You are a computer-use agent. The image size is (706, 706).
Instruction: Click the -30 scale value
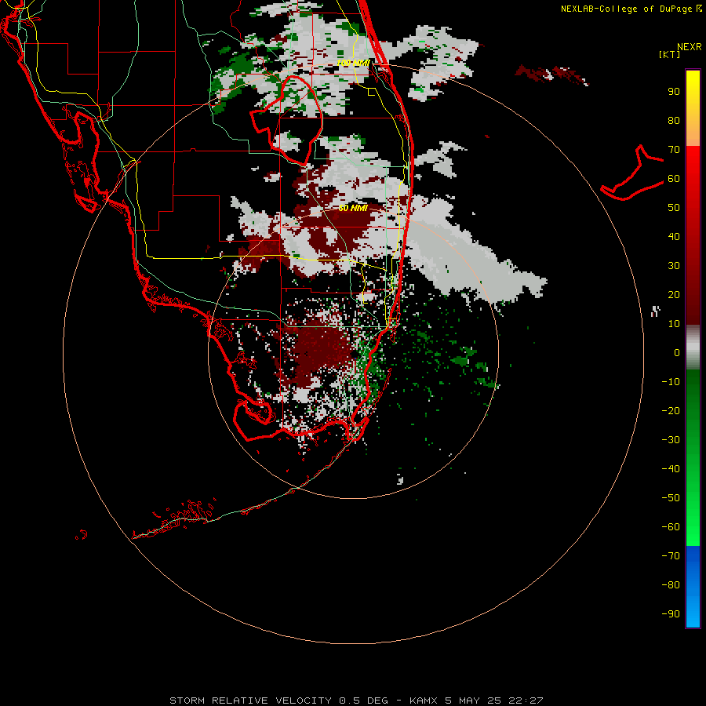click(671, 440)
